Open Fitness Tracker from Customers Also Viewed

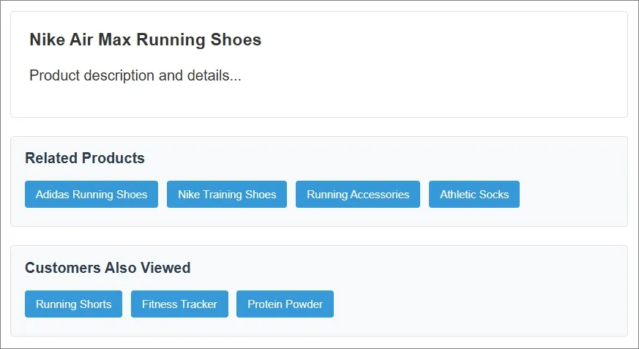coord(179,304)
